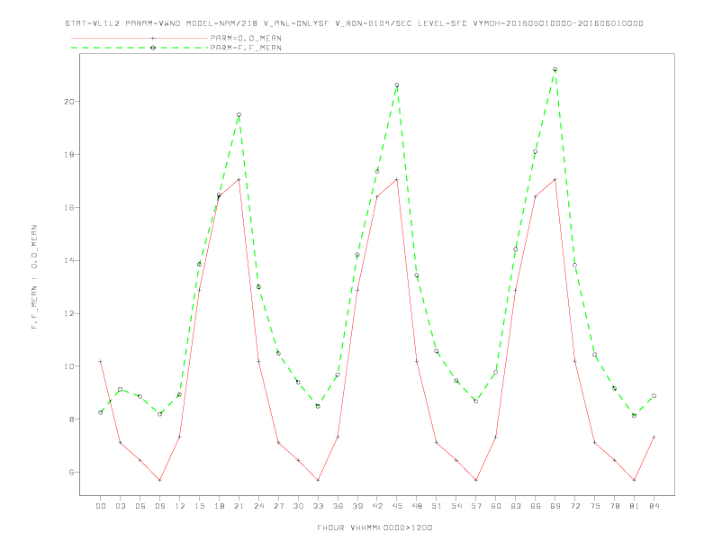The image size is (713, 551).
Task: Click x-axis tick label 57
Action: click(x=476, y=506)
